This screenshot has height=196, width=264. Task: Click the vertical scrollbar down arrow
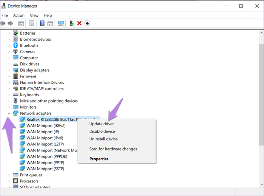261,184
